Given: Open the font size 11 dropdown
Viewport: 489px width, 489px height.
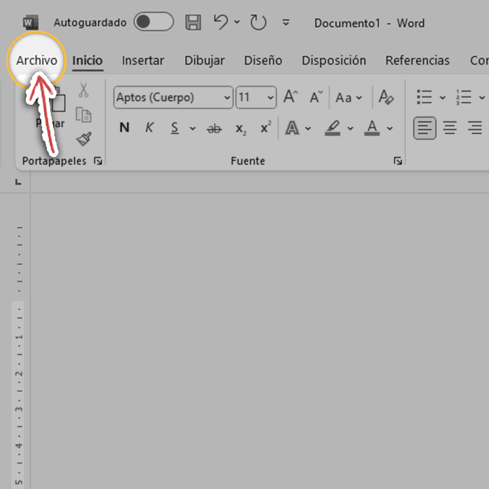Looking at the screenshot, I should tap(270, 98).
